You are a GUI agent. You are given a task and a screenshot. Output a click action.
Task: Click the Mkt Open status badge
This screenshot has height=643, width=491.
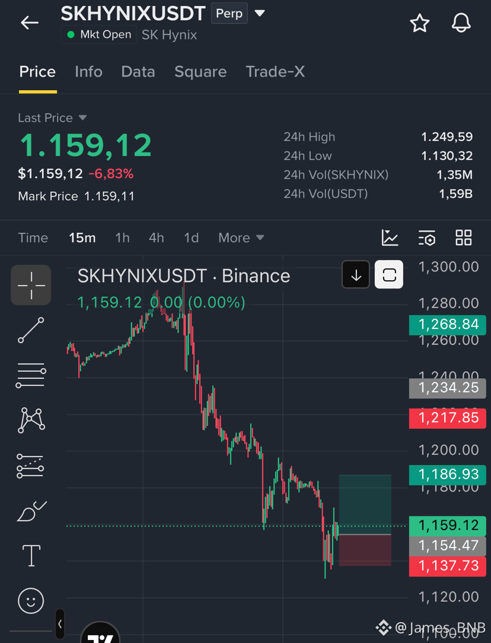click(98, 34)
